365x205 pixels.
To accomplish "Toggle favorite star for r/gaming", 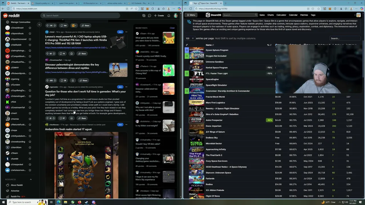I will (30, 79).
